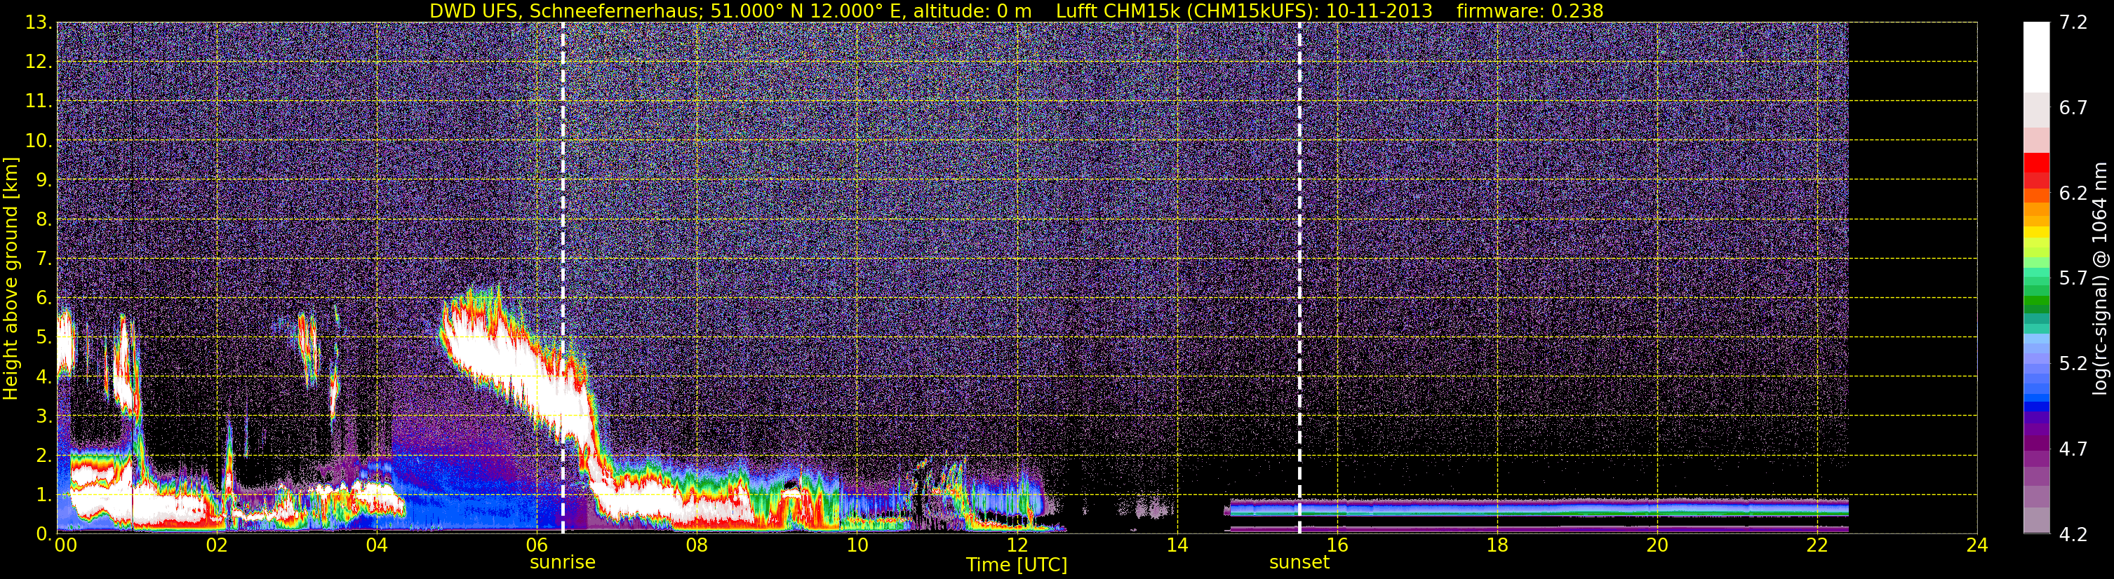
Task: Click the height axis tick '9.'
Action: [43, 180]
